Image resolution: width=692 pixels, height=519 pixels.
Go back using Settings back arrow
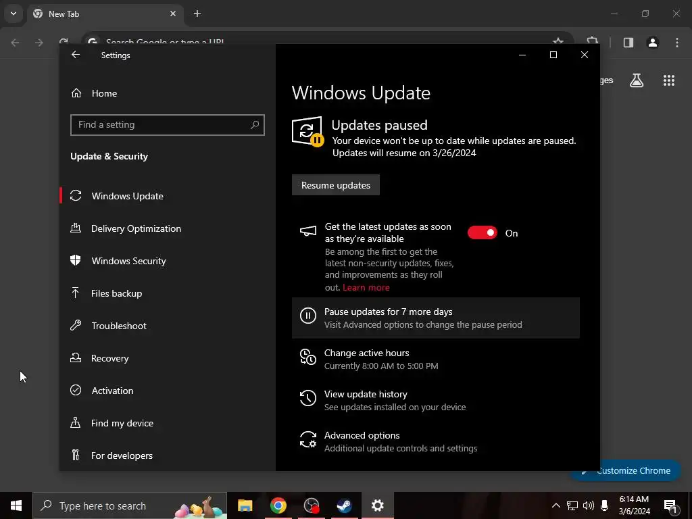coord(76,55)
